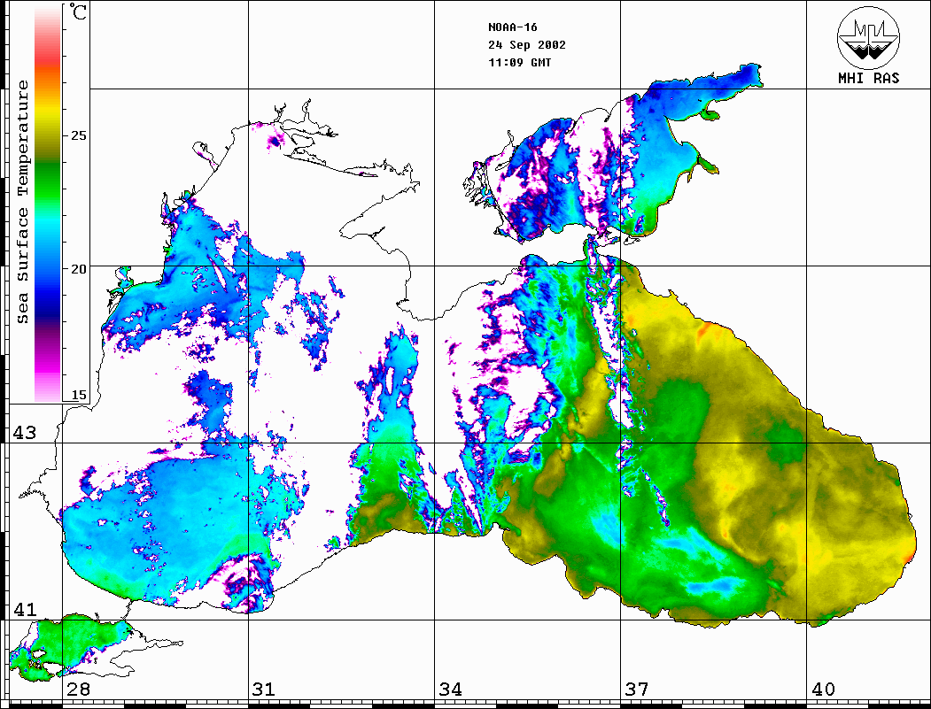Click the temperature color scale bar

[x=48, y=204]
